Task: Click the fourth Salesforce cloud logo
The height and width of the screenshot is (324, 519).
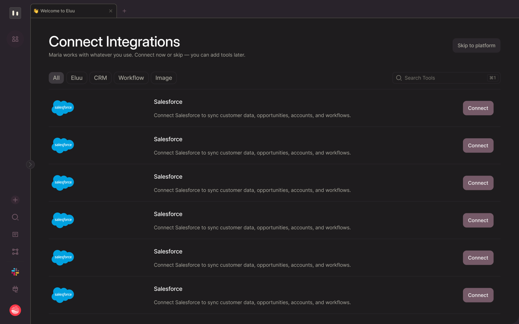Action: (x=63, y=220)
